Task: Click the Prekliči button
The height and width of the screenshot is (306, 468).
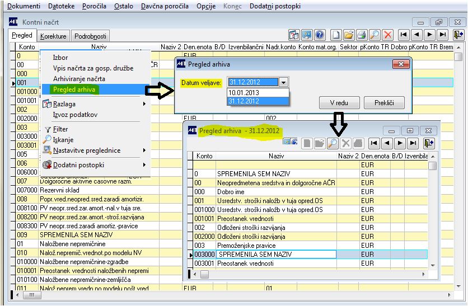Action: point(385,103)
